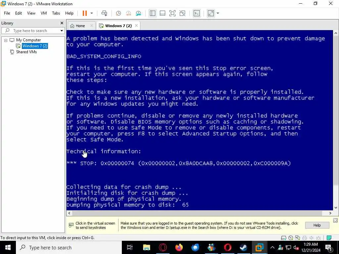
Task: Click the sound card status icon
Action: pos(311,238)
